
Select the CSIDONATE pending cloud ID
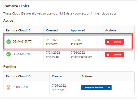(21, 87)
